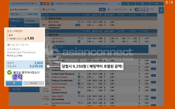The image size is (175, 109).
Task: Open stats chart icon for Liaoning Bengang
Action: tap(79, 84)
